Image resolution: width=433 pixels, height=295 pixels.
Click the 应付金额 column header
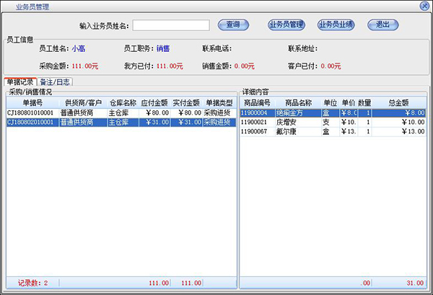tap(153, 103)
